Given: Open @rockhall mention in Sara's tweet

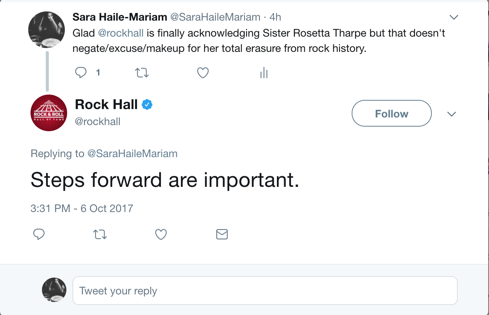Looking at the screenshot, I should click(x=121, y=33).
